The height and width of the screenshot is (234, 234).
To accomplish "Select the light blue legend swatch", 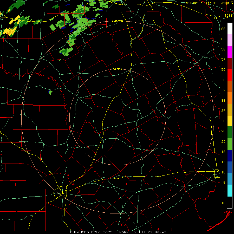I will [230, 179].
